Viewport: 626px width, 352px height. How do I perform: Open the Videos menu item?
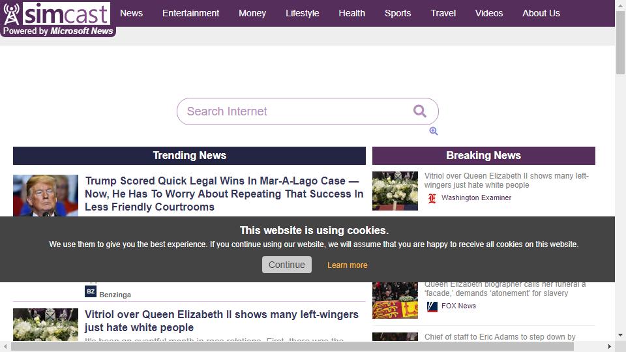click(x=488, y=13)
